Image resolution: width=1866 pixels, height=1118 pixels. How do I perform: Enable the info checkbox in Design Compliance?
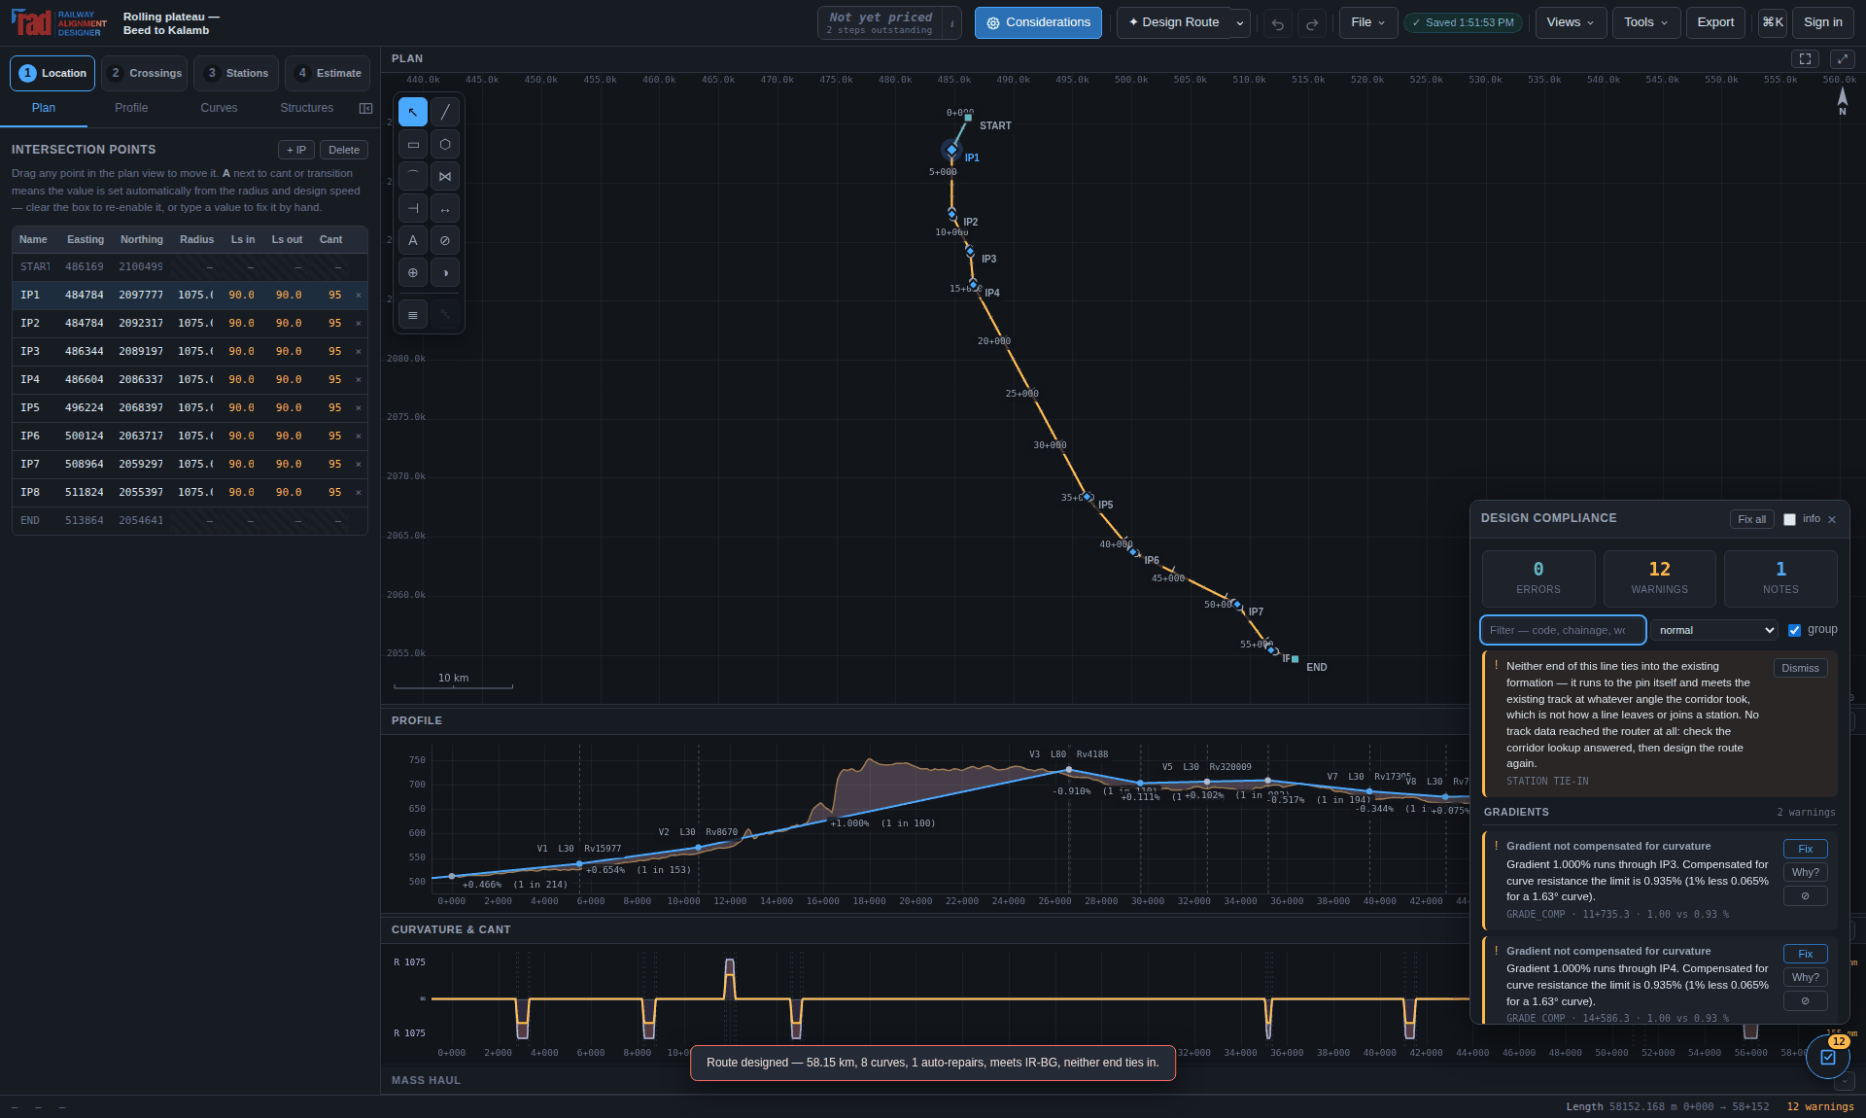pos(1789,519)
